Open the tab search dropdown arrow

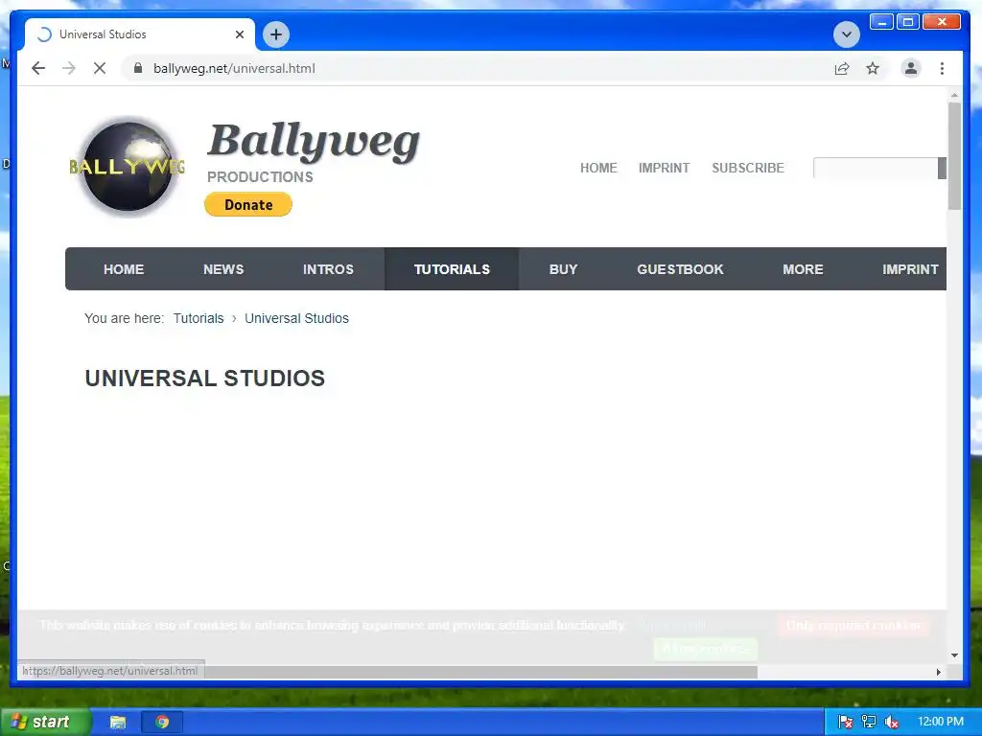[x=846, y=34]
